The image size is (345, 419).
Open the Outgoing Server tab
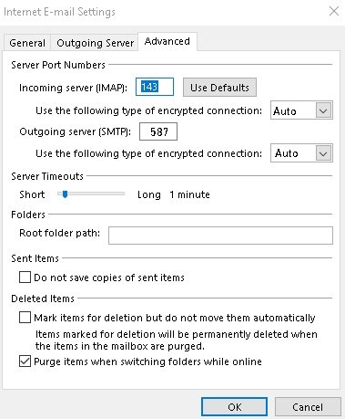tap(95, 43)
